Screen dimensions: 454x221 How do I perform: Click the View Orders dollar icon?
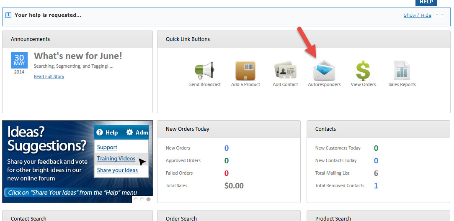click(363, 71)
